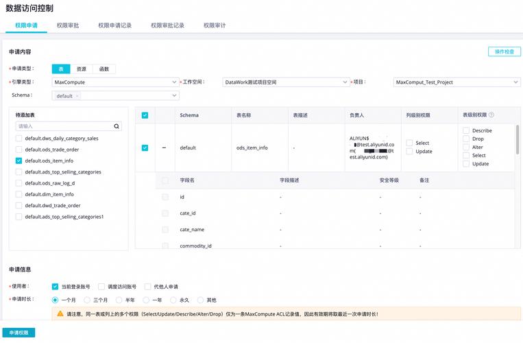Image resolution: width=523 pixels, height=343 pixels.
Task: Remove the default tag in the Schema field
Action: pyautogui.click(x=77, y=96)
